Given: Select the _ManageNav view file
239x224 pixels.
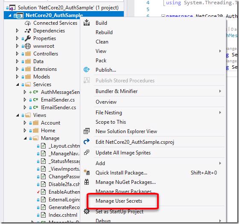Looking at the screenshot, I should pyautogui.click(x=64, y=154).
